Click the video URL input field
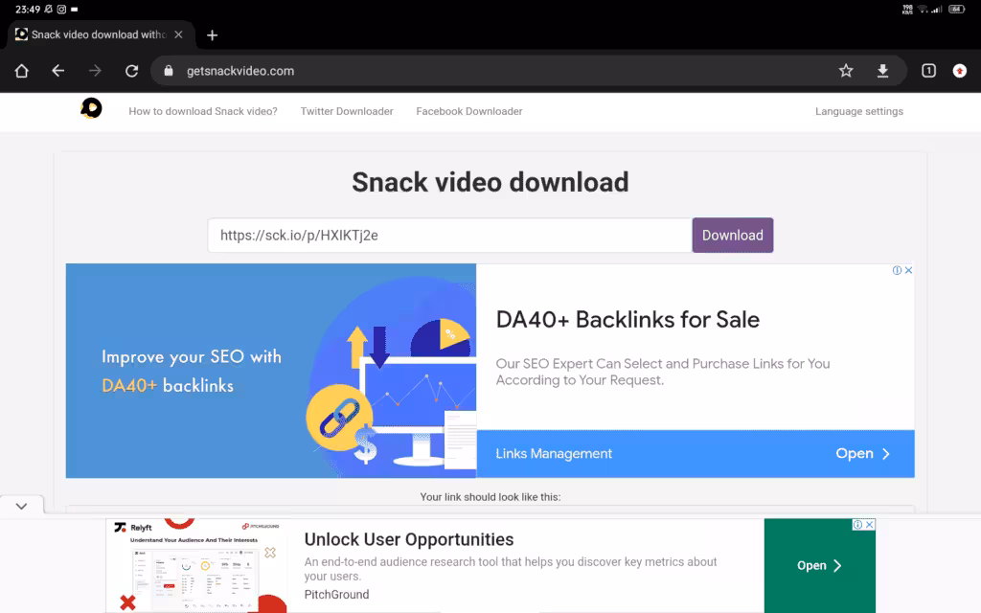981x613 pixels. 450,236
